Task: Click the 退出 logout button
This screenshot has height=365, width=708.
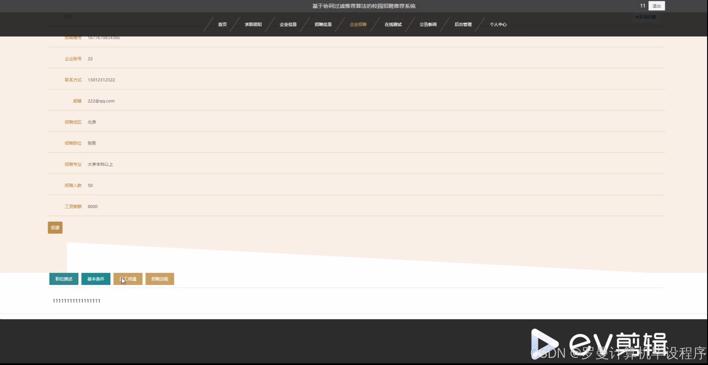Action: pos(656,6)
